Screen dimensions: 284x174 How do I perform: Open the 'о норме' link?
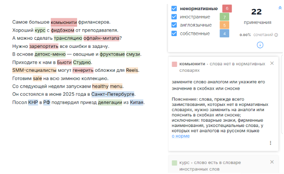[x=181, y=136]
